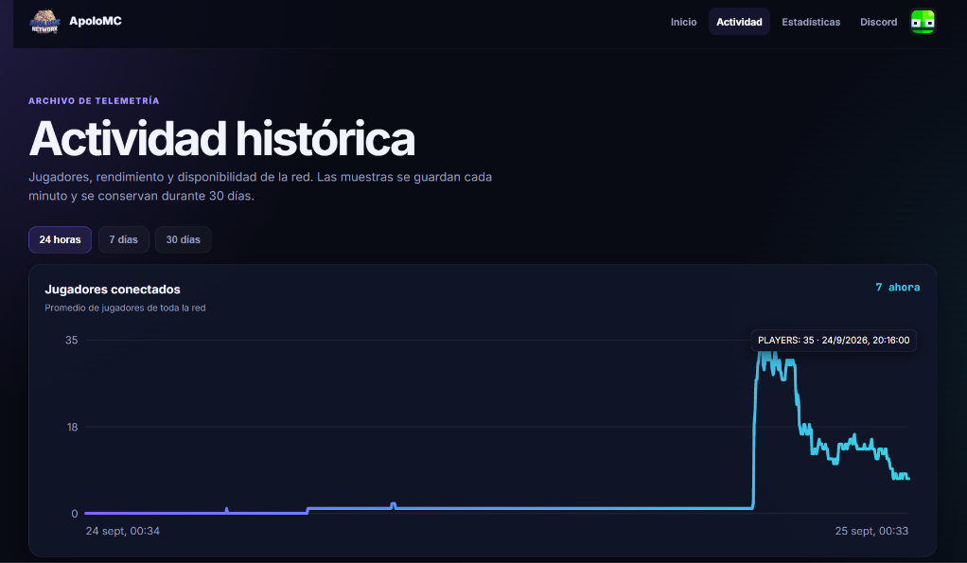Click the ApoloMC brand name
Viewport: 967px width, 563px height.
(x=96, y=21)
